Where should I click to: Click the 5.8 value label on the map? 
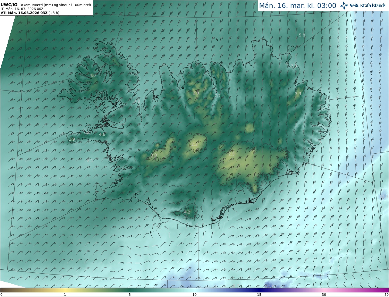[302, 35]
